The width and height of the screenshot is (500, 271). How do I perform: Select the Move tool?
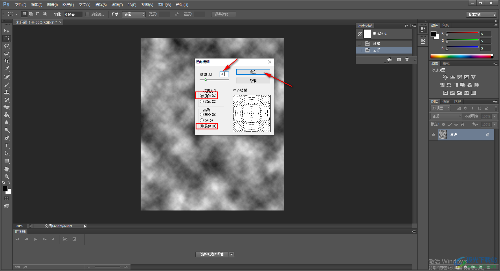point(7,31)
